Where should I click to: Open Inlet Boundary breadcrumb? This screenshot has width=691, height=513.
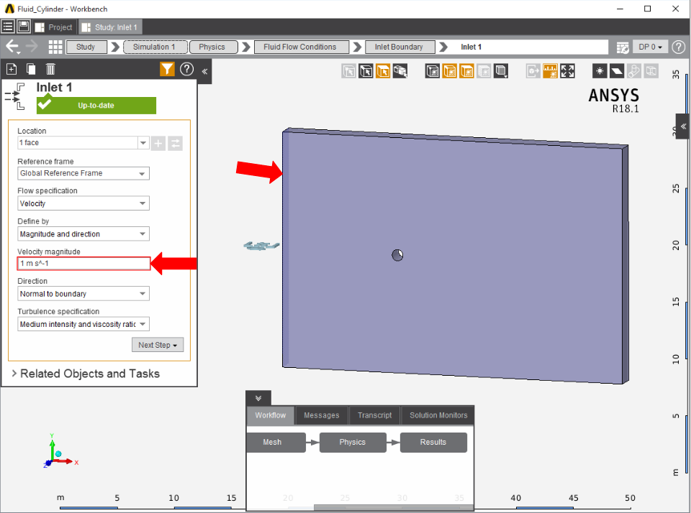click(399, 47)
